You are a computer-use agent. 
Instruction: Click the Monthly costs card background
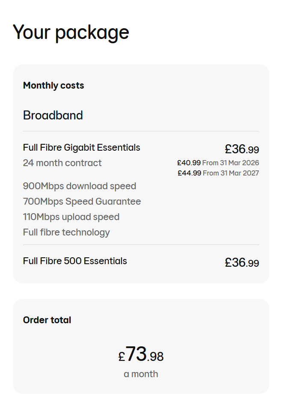(x=141, y=173)
